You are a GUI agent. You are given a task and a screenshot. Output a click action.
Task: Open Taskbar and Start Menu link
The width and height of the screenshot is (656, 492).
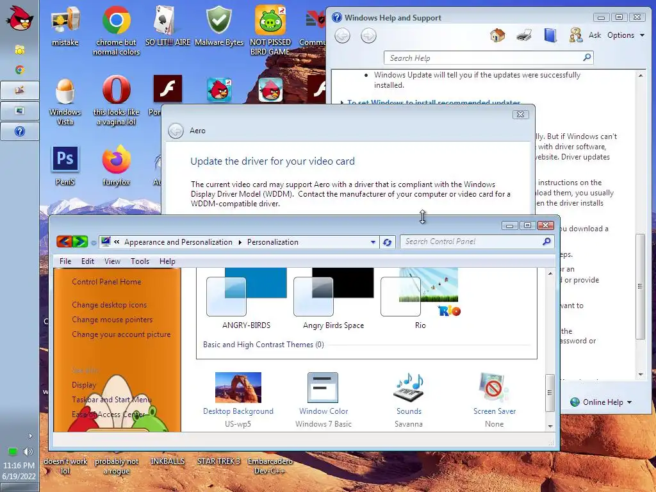click(111, 400)
